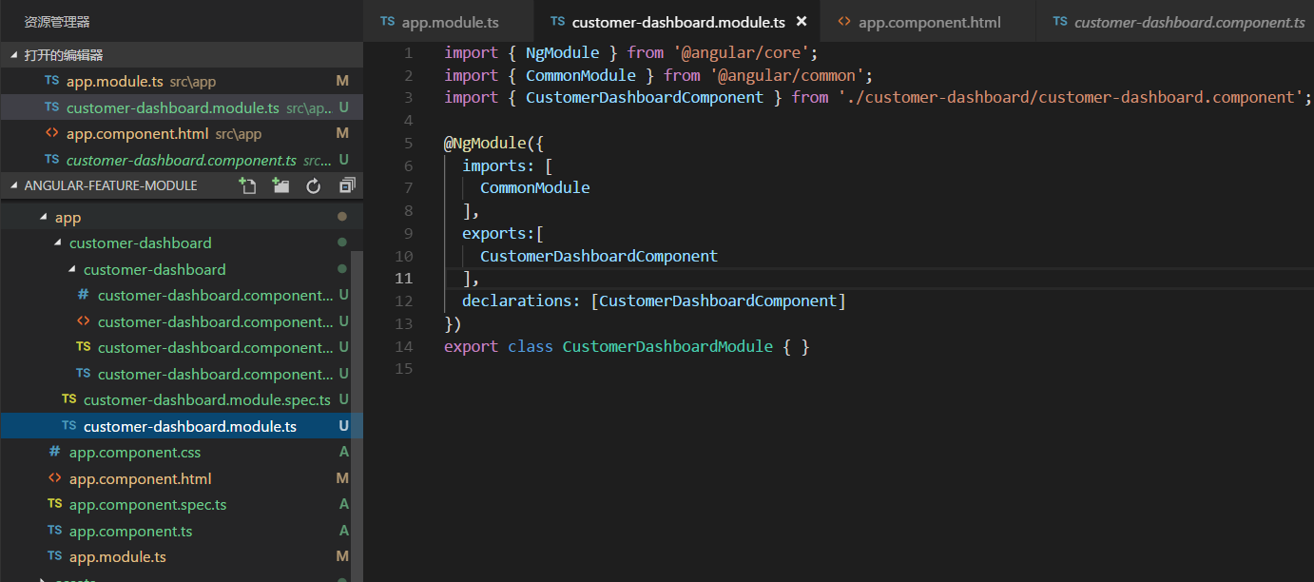Open app.component.html in open editors list
The height and width of the screenshot is (582, 1314).
[x=181, y=133]
